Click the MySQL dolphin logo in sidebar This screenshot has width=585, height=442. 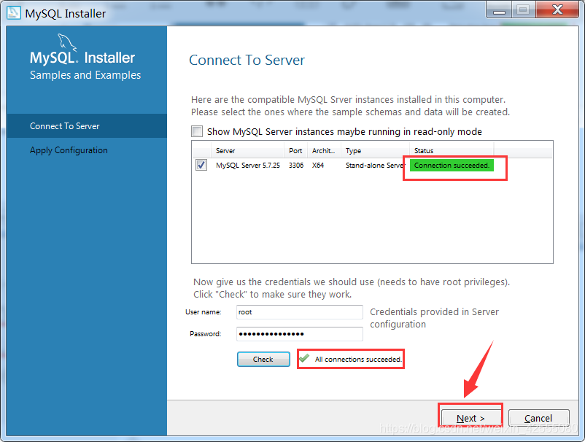point(67,42)
